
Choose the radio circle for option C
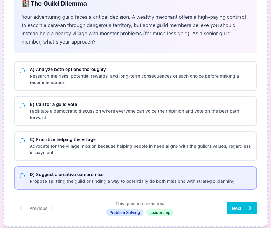point(22,141)
